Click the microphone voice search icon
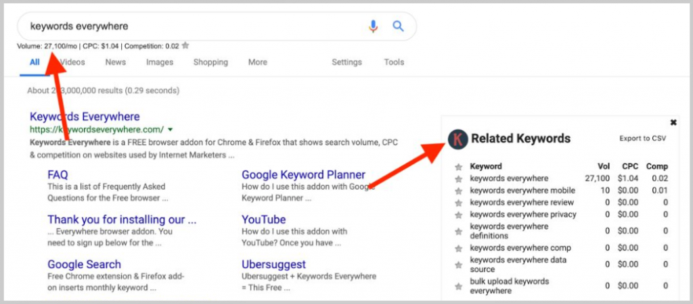 coord(374,26)
